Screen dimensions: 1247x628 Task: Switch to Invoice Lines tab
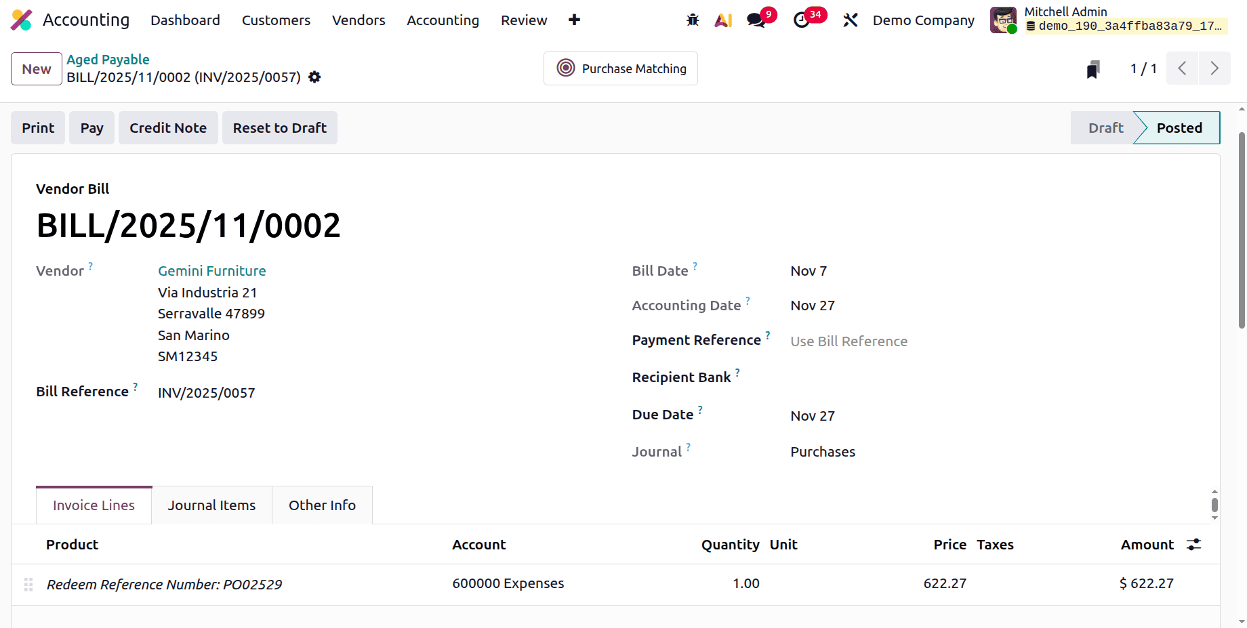pyautogui.click(x=94, y=505)
